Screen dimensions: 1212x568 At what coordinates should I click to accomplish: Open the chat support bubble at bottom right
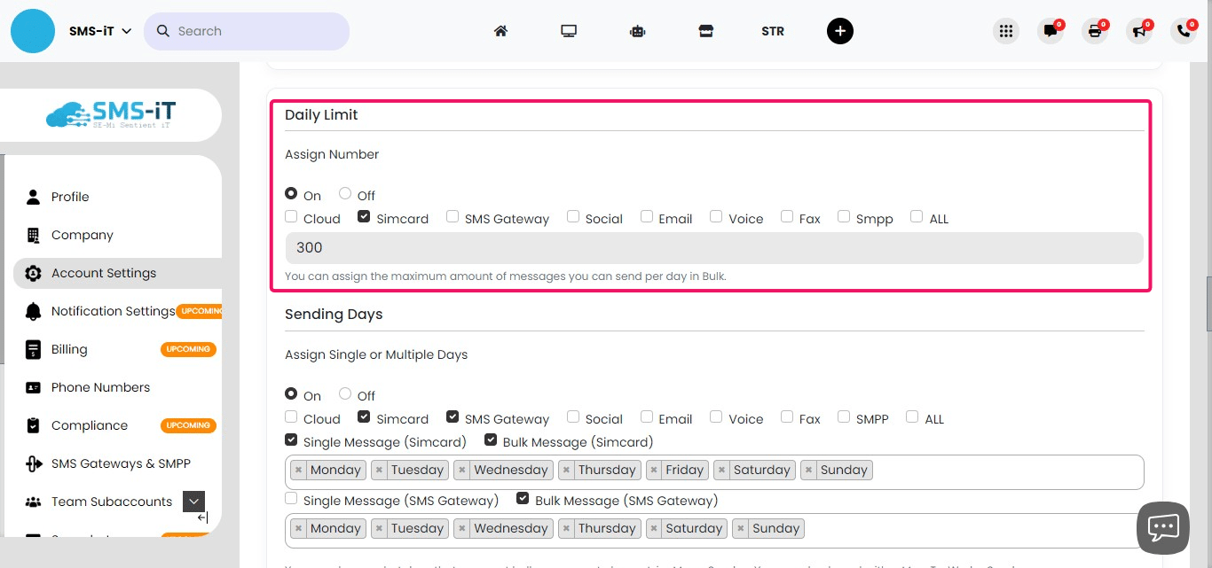point(1162,527)
